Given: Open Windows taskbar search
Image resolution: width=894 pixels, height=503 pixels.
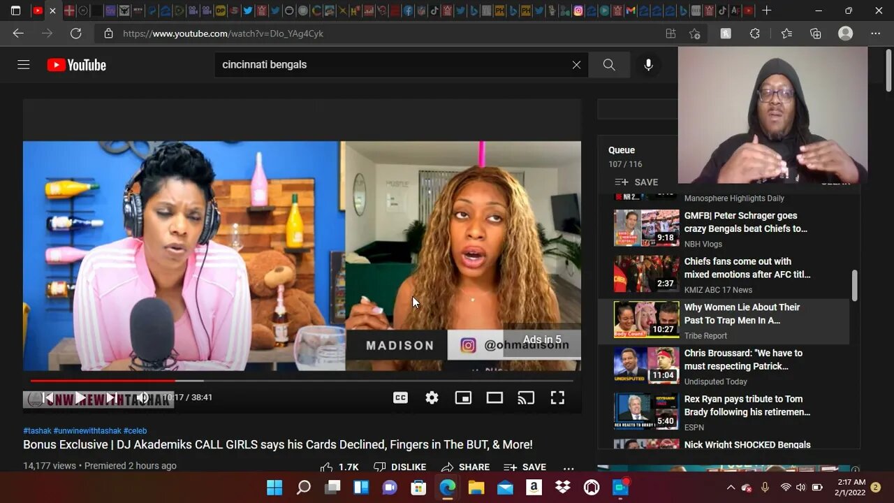Looking at the screenshot, I should click(303, 488).
